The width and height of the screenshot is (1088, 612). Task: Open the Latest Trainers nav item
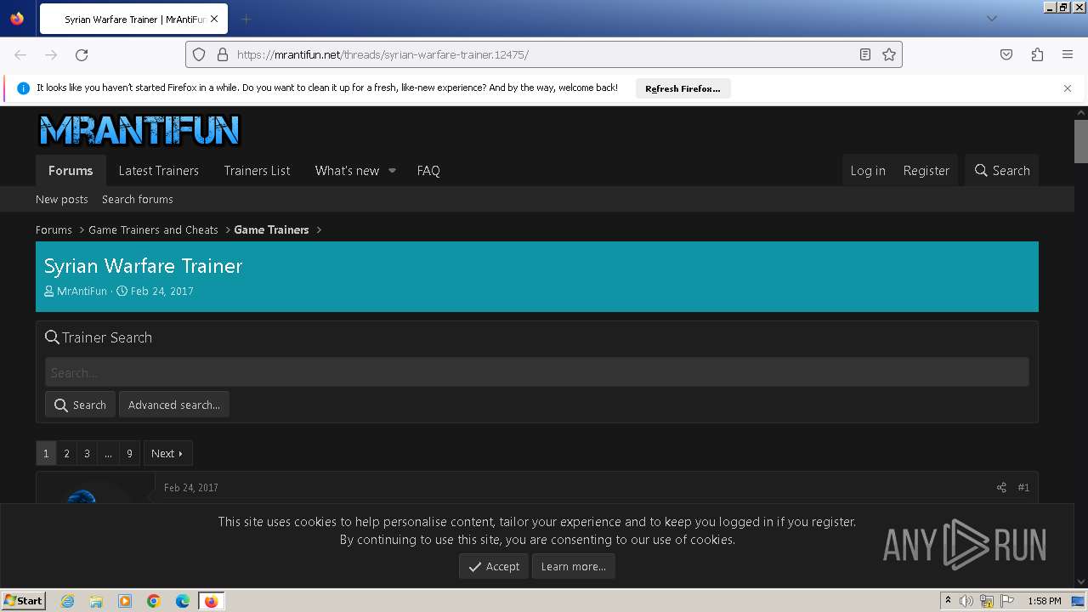point(159,170)
